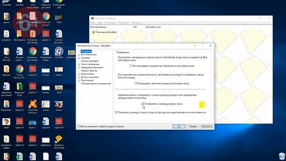Expand the Удаление tree node

(x=79, y=58)
